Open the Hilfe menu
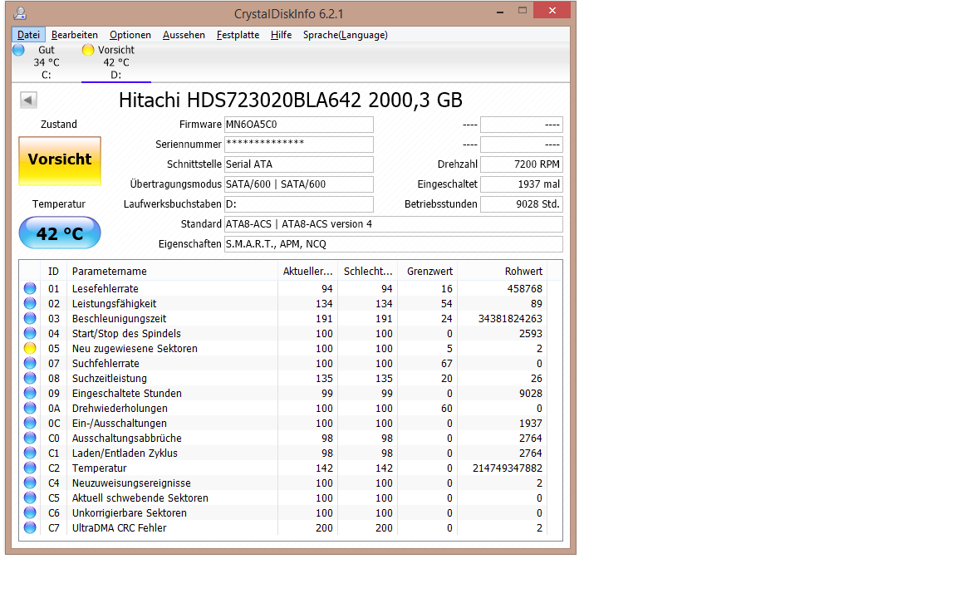 (281, 35)
